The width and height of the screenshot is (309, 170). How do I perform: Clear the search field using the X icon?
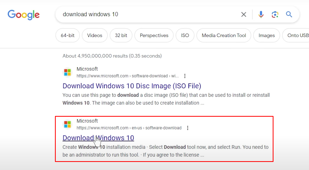coord(244,14)
